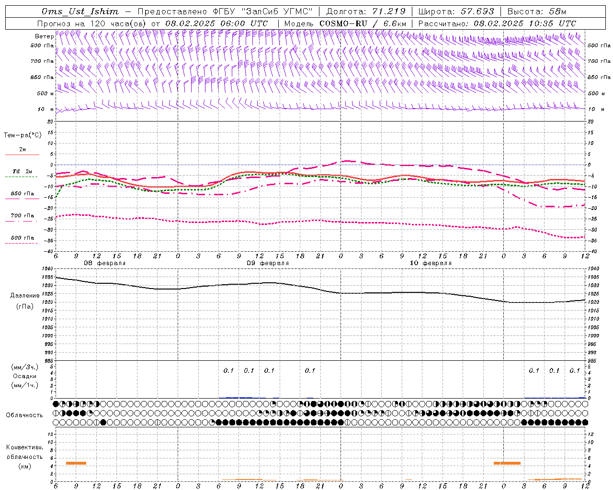Click the 09 февраля date label
This screenshot has width=613, height=490.
tap(268, 263)
